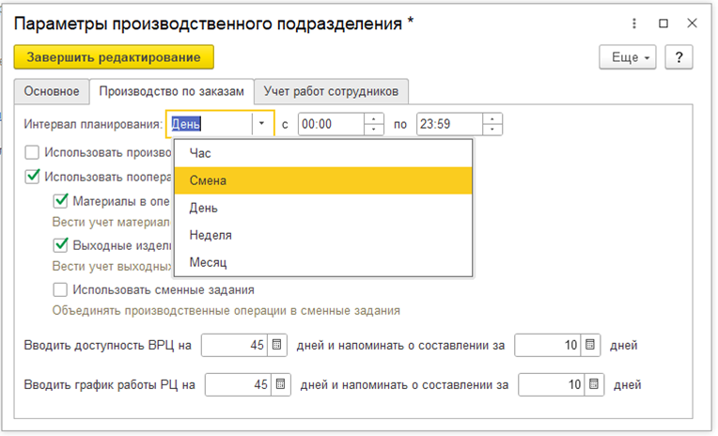This screenshot has height=436, width=718.
Task: Decrease the end time 23:59 with down arrow
Action: 492,130
